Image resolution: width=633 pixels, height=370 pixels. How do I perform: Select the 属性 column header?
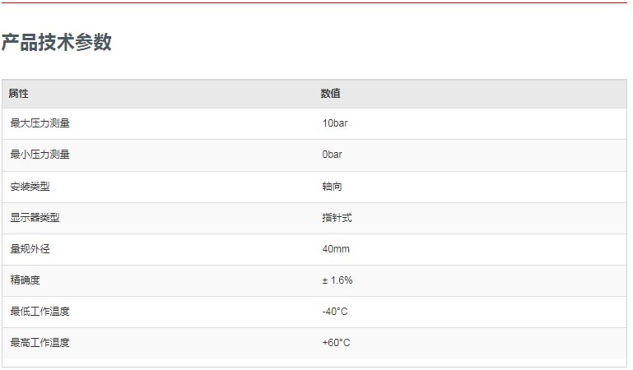pos(19,94)
